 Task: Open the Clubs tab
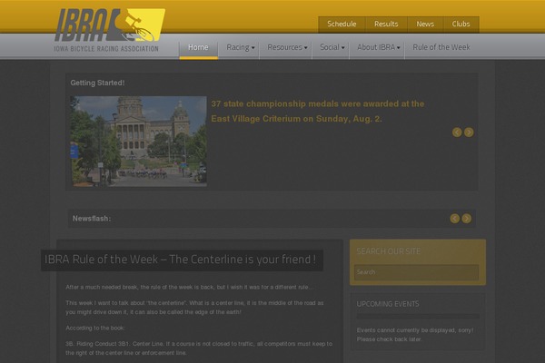coord(461,25)
